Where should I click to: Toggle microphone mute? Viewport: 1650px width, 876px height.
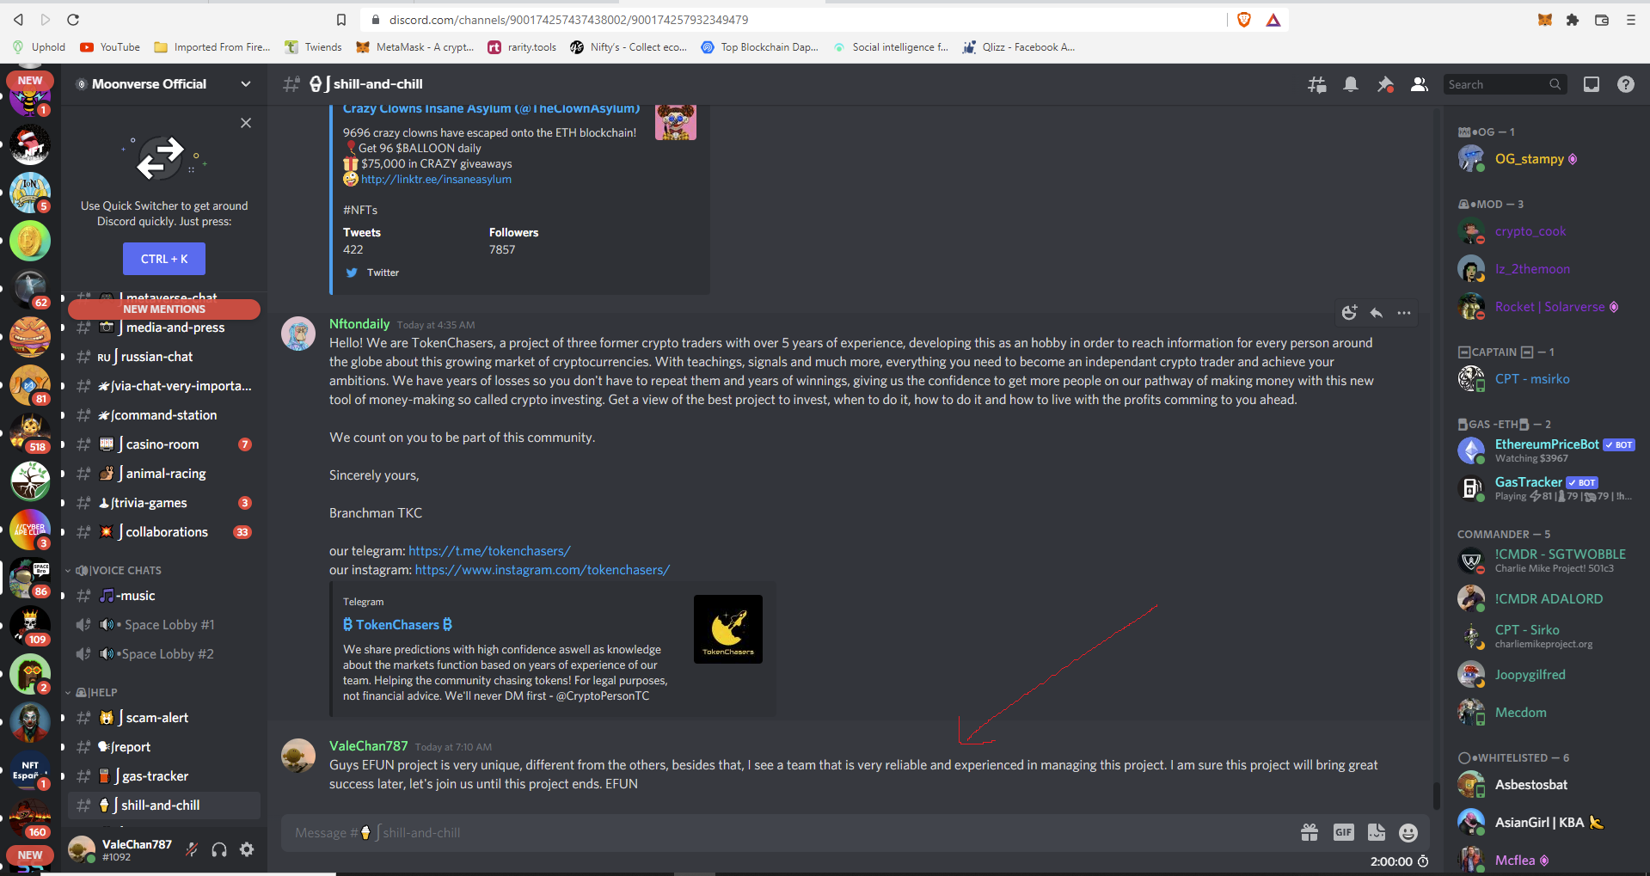pyautogui.click(x=192, y=849)
